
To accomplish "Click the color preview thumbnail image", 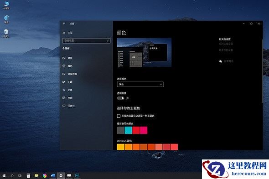I will click(144, 53).
